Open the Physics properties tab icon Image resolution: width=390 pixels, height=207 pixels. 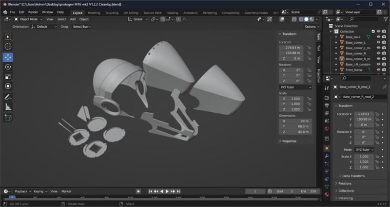(x=327, y=172)
